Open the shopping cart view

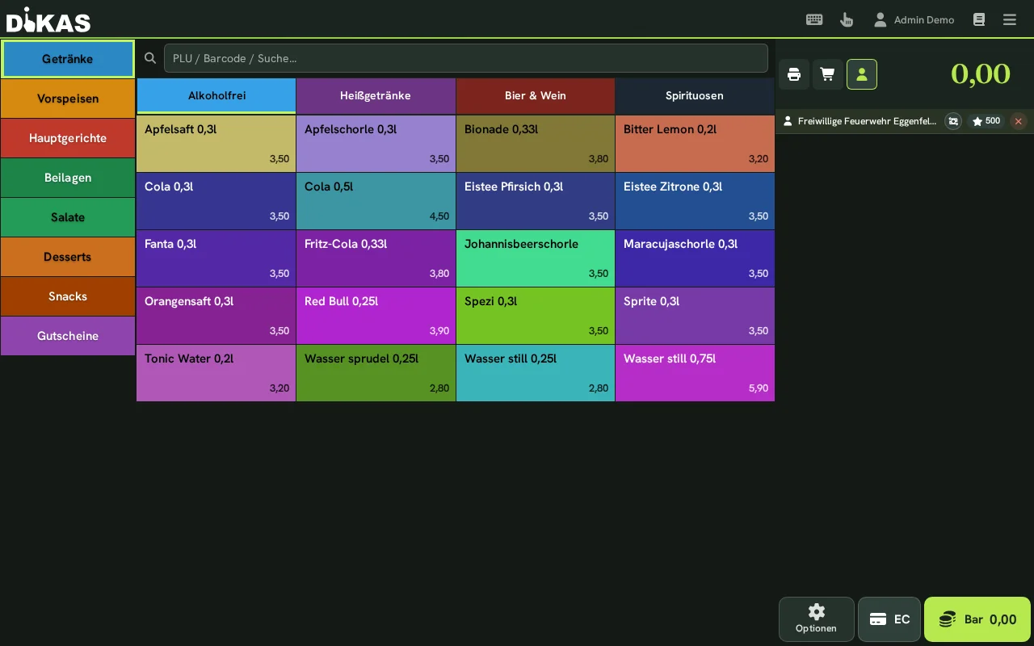[828, 74]
